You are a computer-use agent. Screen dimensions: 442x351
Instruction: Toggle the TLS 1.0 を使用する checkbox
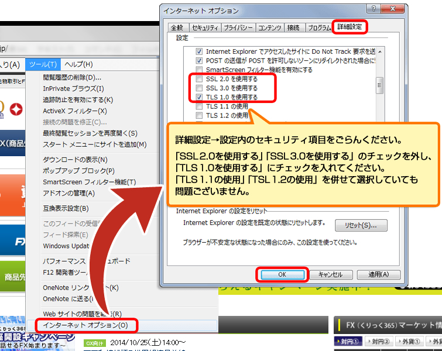(x=199, y=97)
